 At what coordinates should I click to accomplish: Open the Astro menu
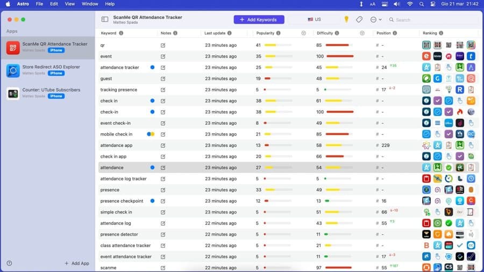tap(23, 4)
